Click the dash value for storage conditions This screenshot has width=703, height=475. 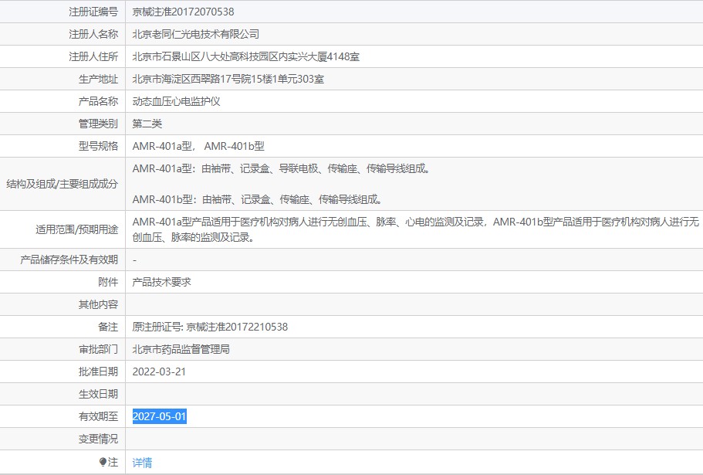[134, 260]
